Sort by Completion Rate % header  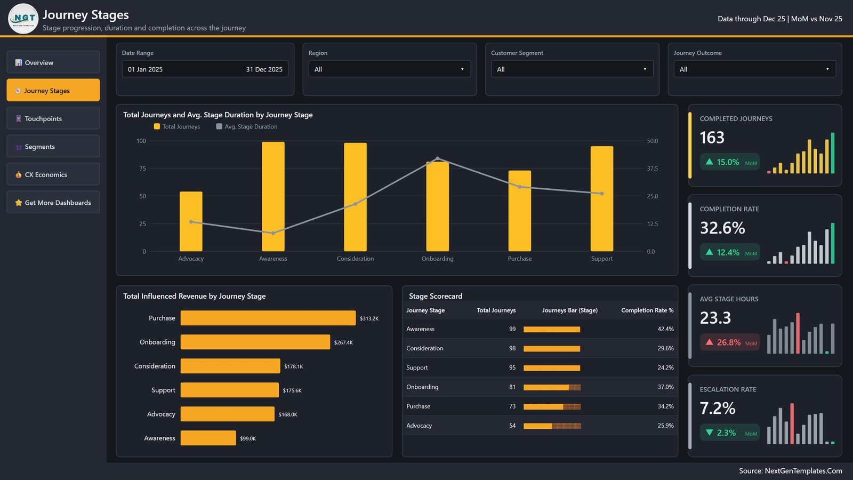(x=647, y=310)
